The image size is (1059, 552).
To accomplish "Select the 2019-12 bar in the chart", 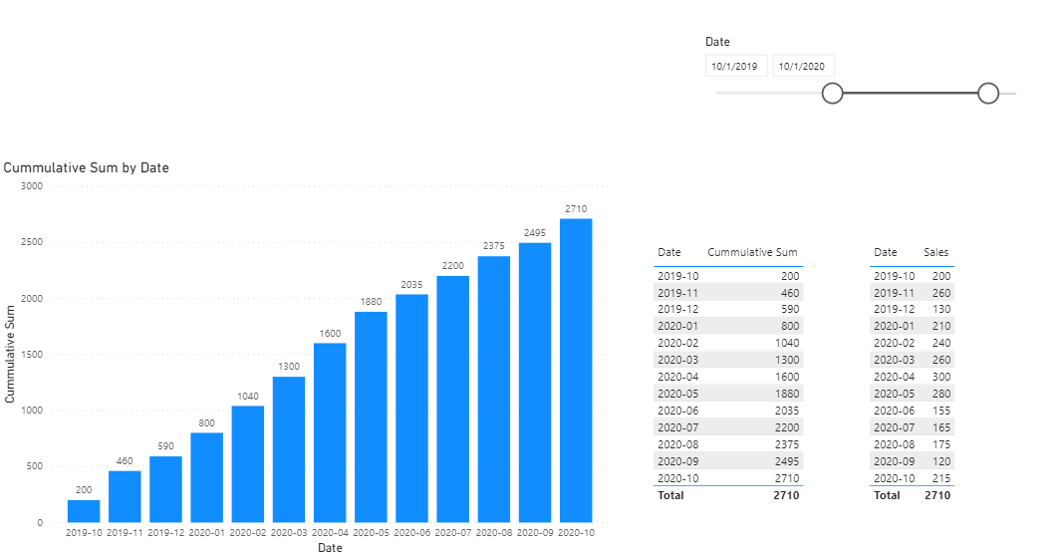I will 165,489.
